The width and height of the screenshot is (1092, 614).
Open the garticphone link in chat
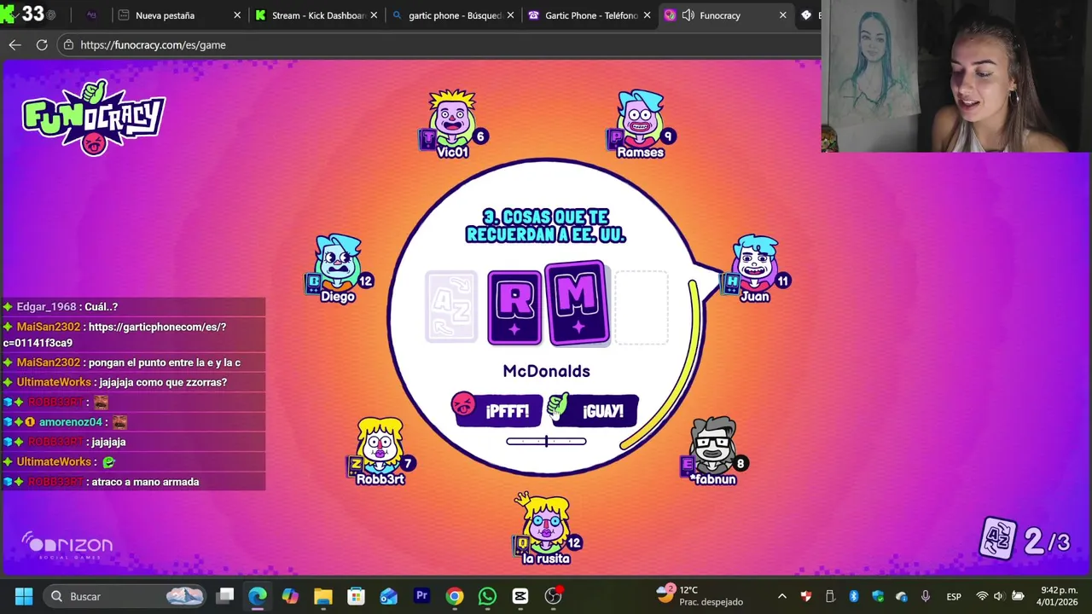click(114, 334)
